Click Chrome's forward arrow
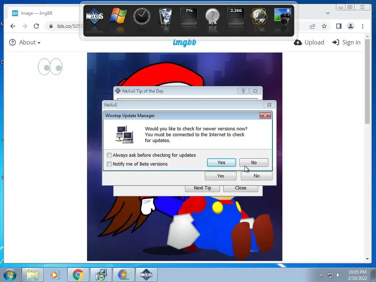The image size is (376, 282). point(25,26)
